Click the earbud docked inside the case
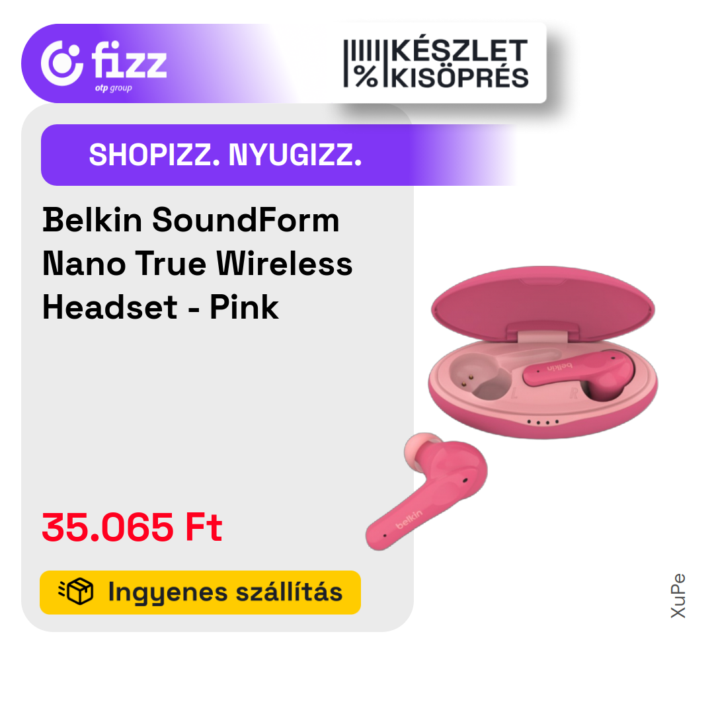Screen dimensions: 714x714 tap(578, 374)
